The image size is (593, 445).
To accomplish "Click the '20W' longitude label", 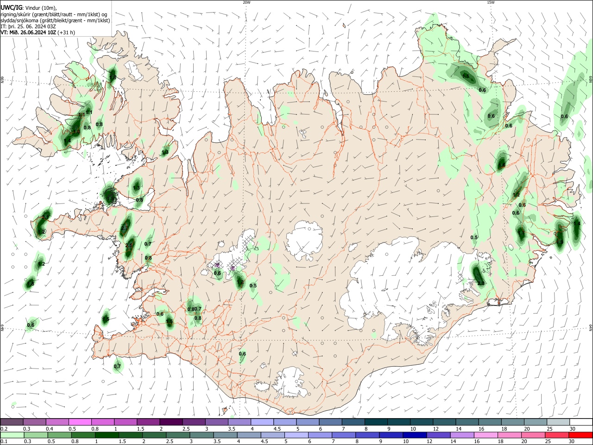I will pyautogui.click(x=246, y=2).
